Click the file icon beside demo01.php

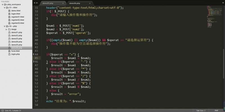9,32
